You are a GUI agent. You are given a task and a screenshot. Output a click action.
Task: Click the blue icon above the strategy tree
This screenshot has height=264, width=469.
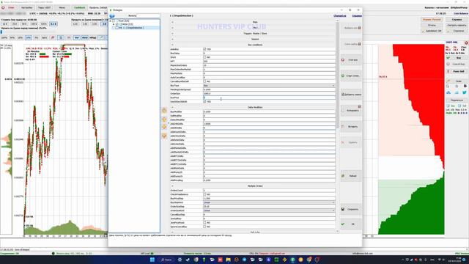[112, 16]
